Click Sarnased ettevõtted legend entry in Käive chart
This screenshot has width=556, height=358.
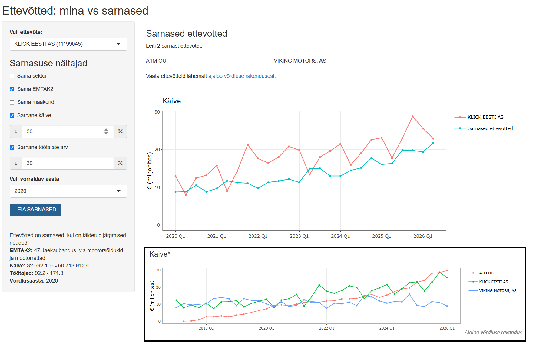click(x=484, y=128)
